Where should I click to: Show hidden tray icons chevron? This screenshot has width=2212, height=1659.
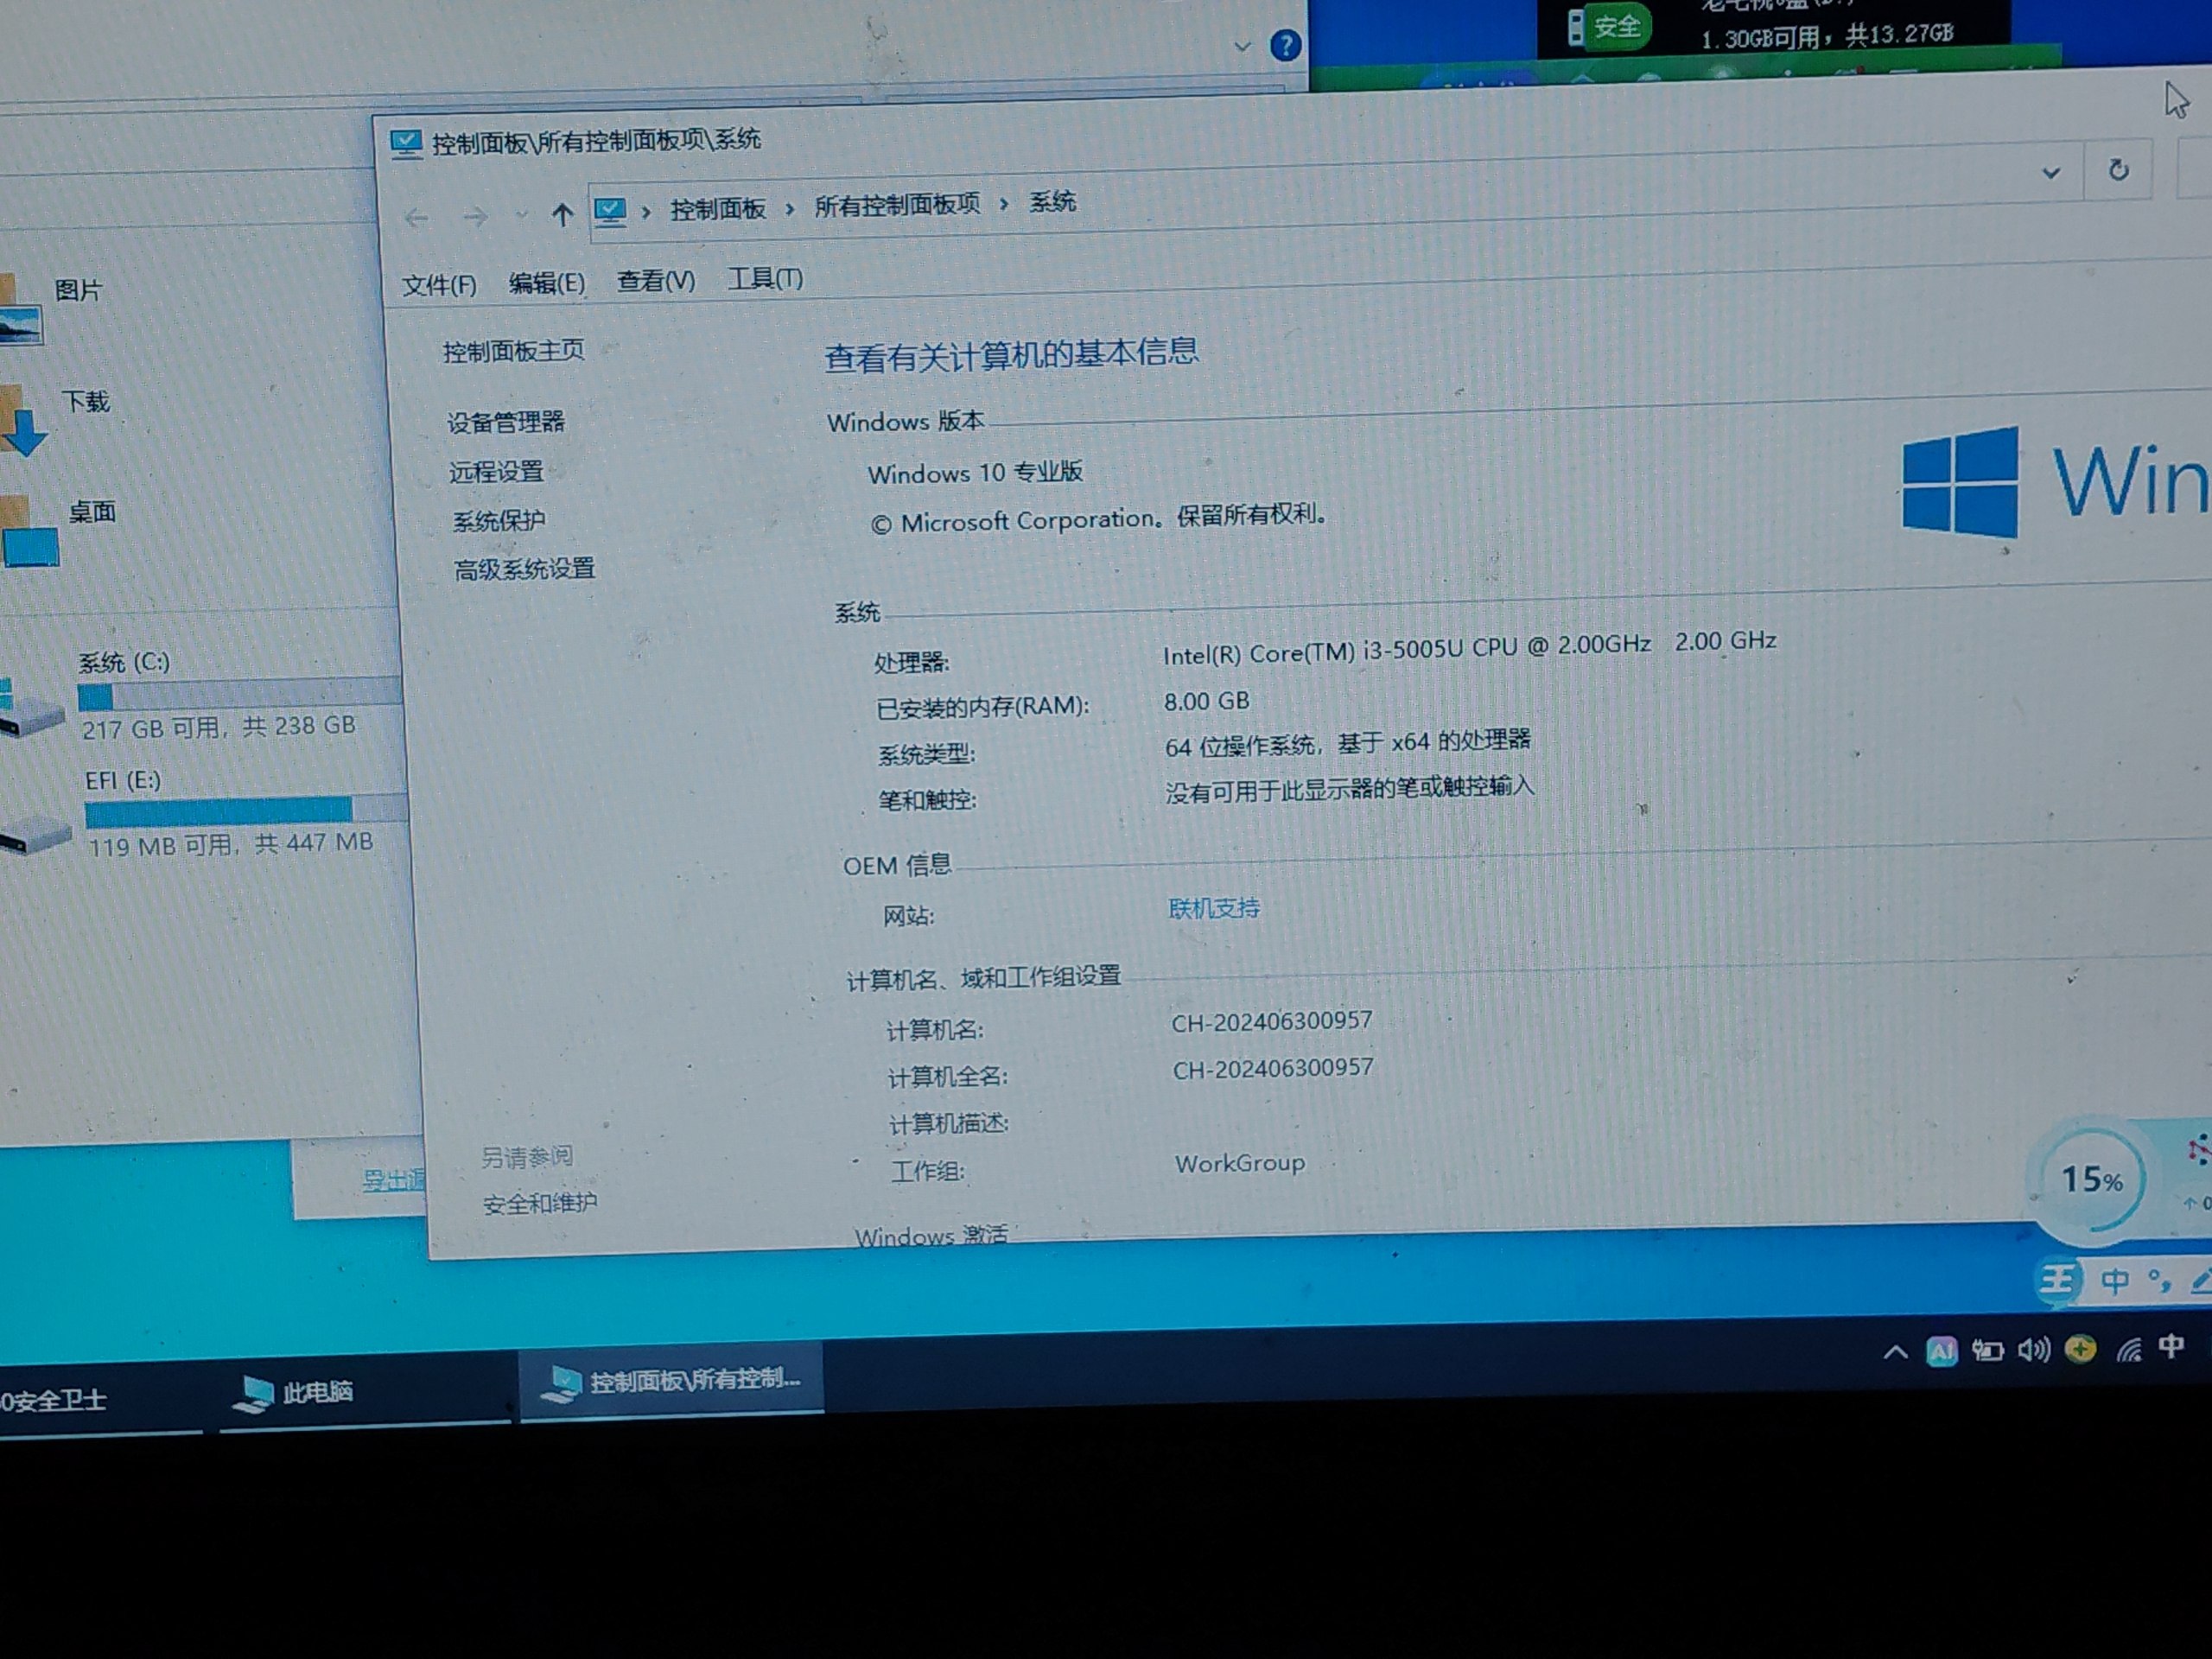pyautogui.click(x=1894, y=1353)
